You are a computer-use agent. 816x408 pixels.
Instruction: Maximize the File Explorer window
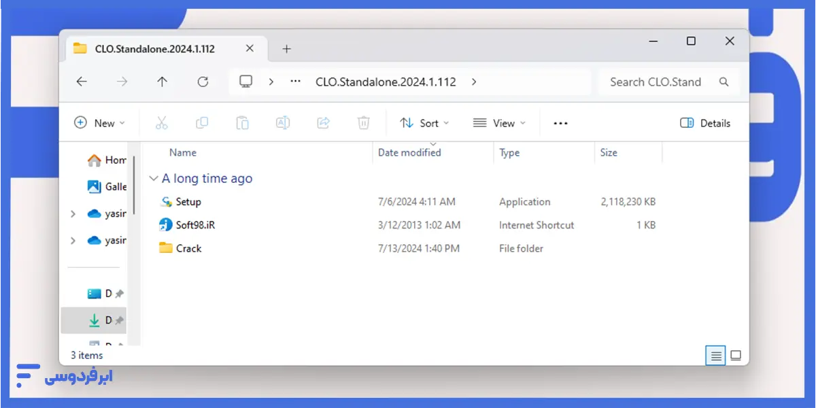click(691, 41)
